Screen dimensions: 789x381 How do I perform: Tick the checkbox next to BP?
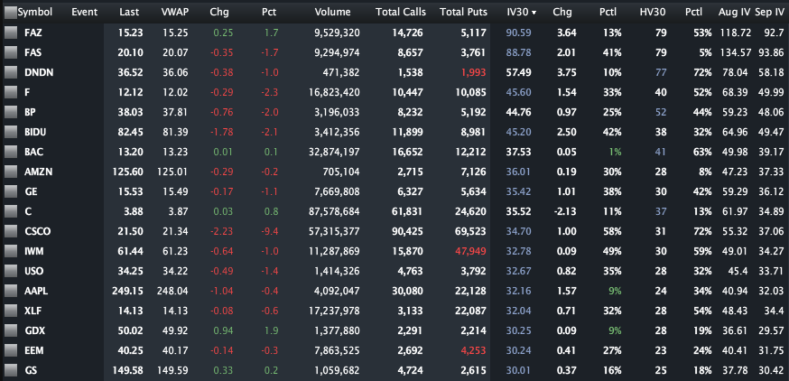[x=10, y=112]
